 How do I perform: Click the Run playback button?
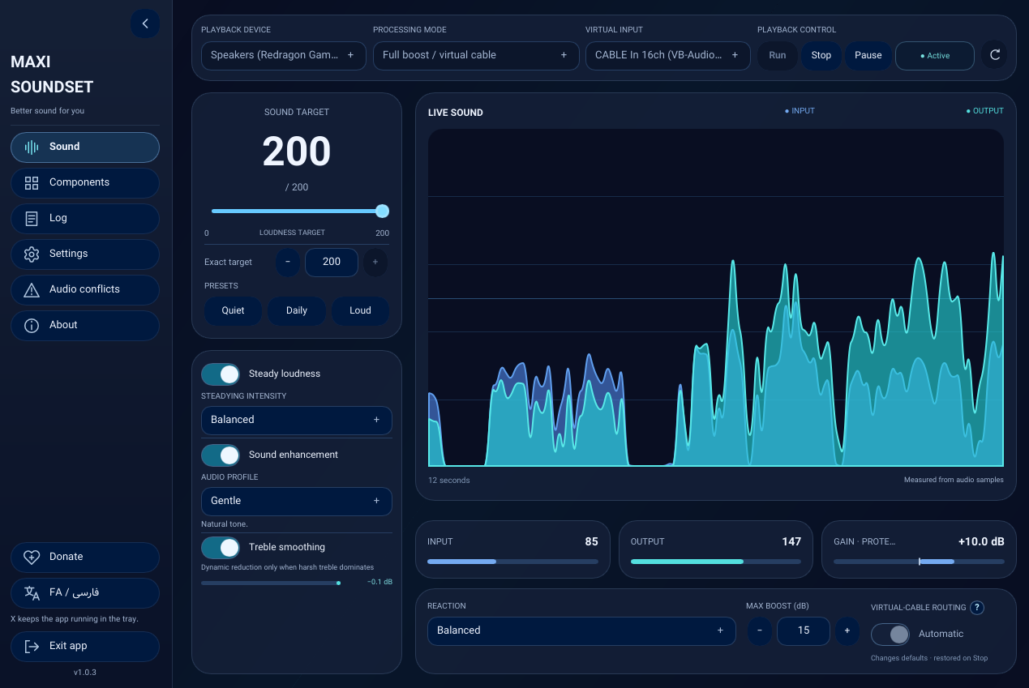(778, 55)
